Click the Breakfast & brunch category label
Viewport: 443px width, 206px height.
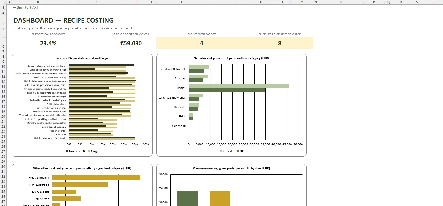click(173, 69)
